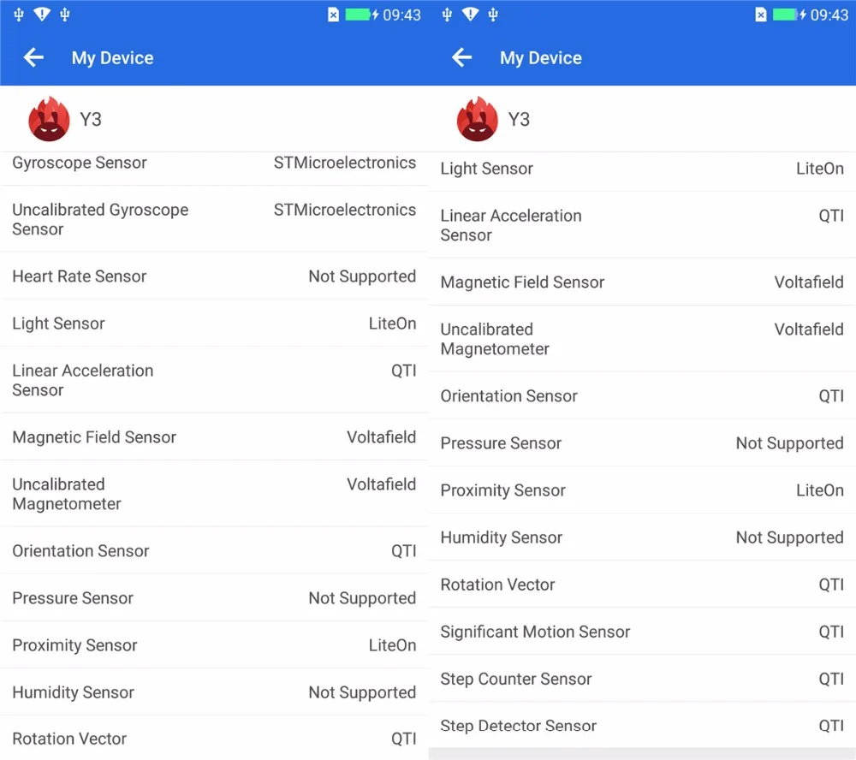Tap the right panel's Humidity Sensor row
The image size is (856, 760).
coord(642,537)
